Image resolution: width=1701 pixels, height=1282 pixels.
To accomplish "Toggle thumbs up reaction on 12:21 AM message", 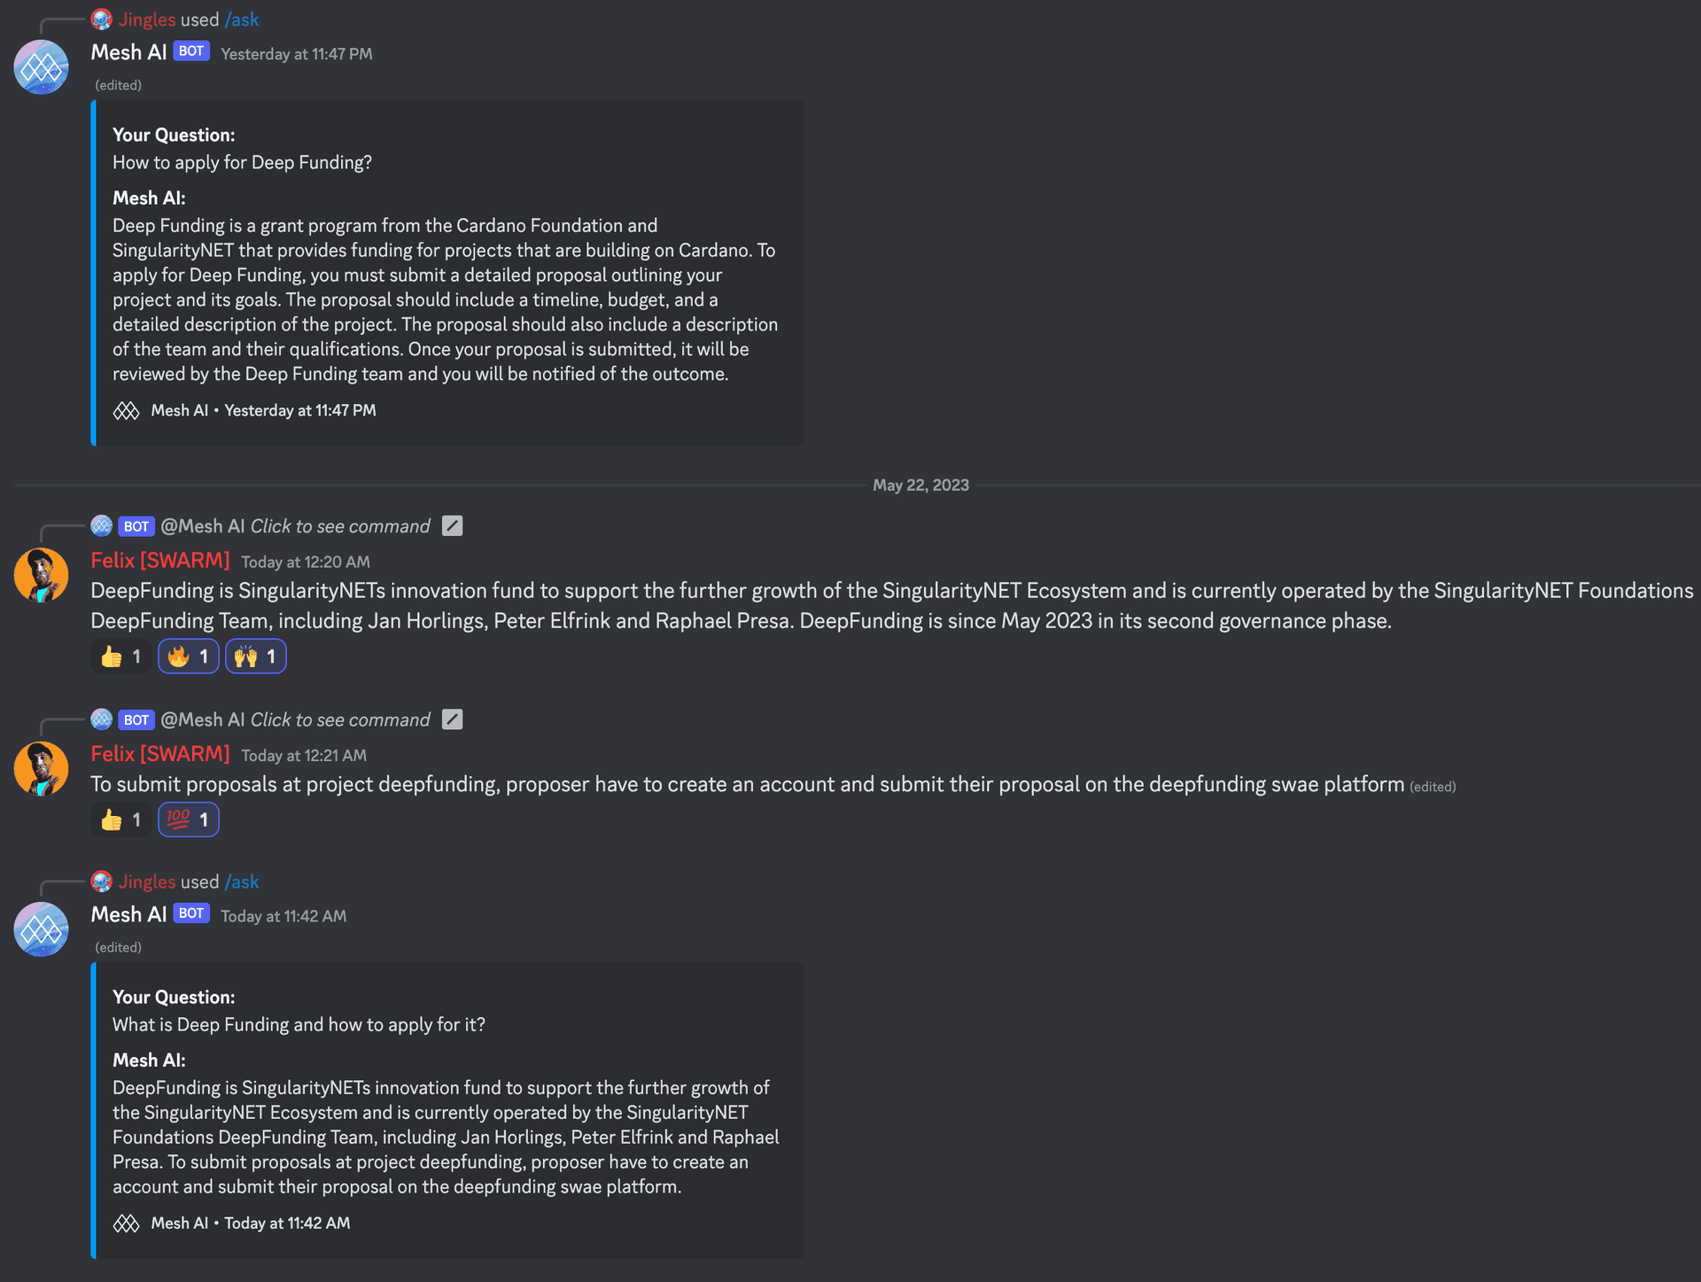I will click(x=121, y=820).
